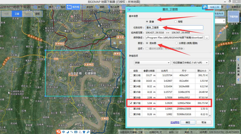
Task: Click the 尺寸 column header
Action: point(184,71)
